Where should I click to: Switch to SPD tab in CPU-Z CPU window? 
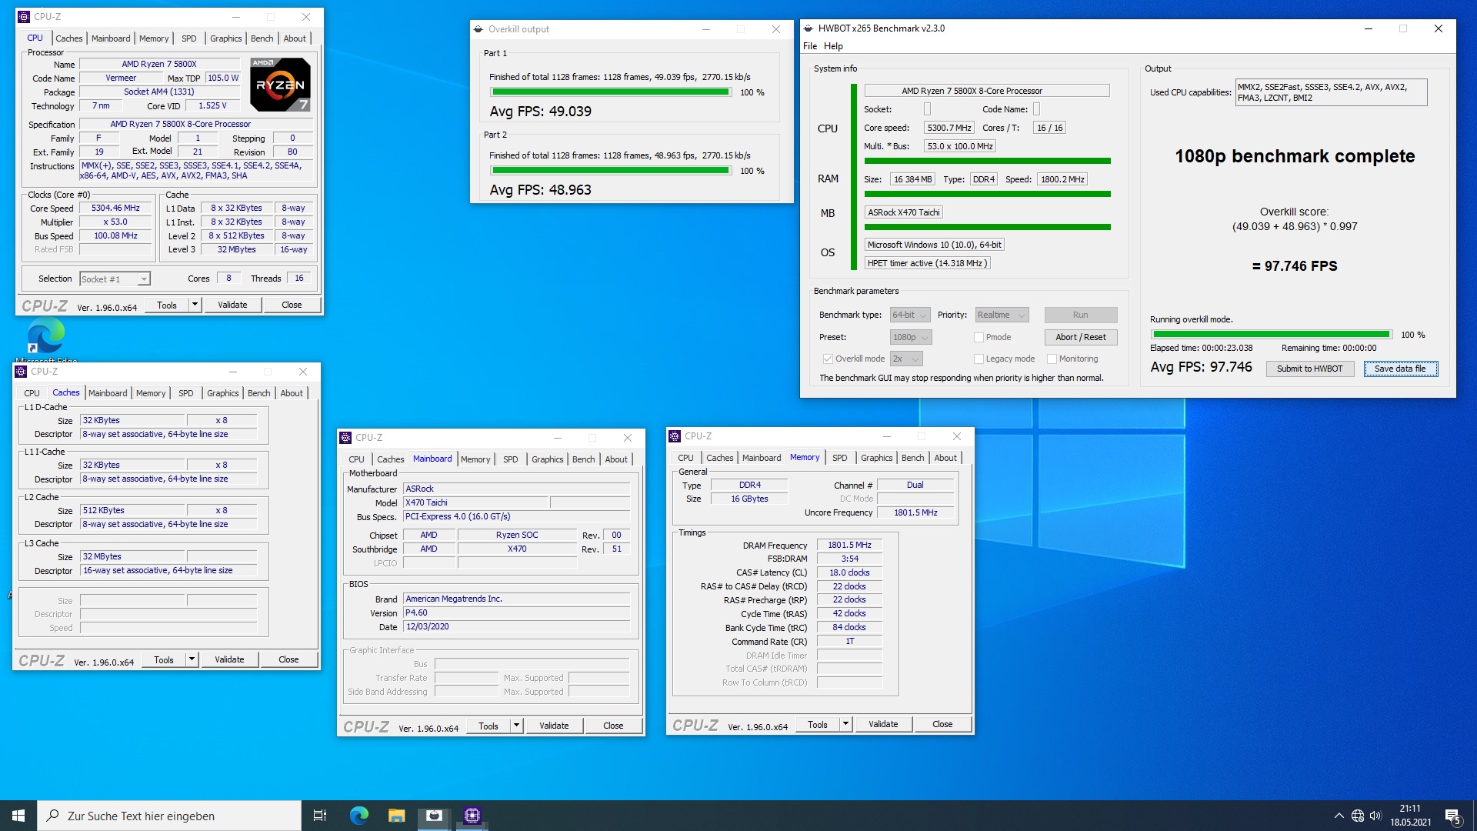188,38
